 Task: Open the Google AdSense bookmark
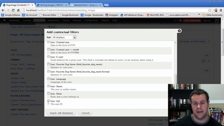pyautogui.click(x=11, y=15)
